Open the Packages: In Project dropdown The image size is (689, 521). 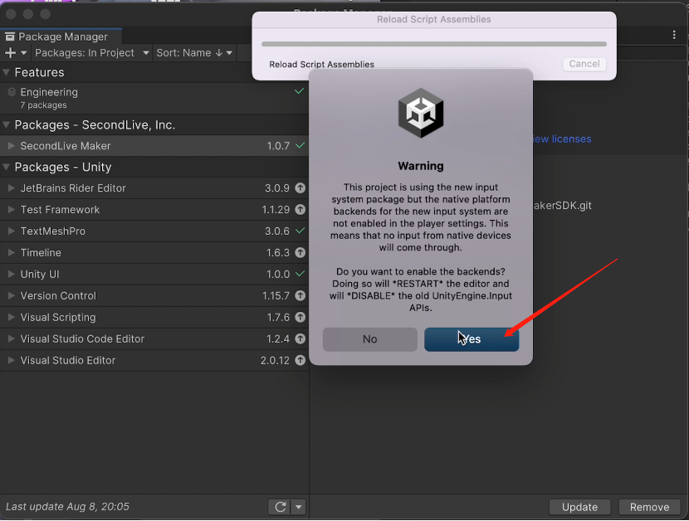point(92,52)
